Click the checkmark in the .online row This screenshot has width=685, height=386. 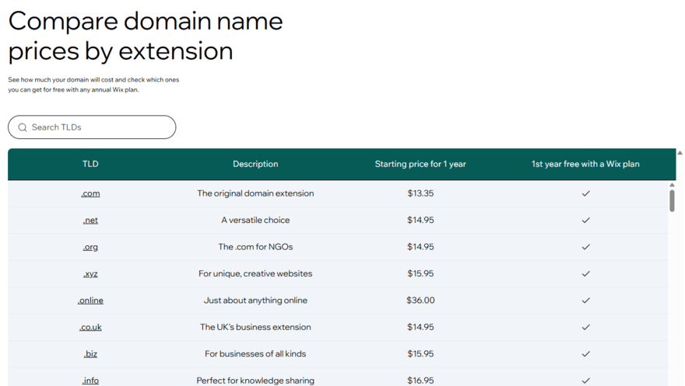(586, 301)
